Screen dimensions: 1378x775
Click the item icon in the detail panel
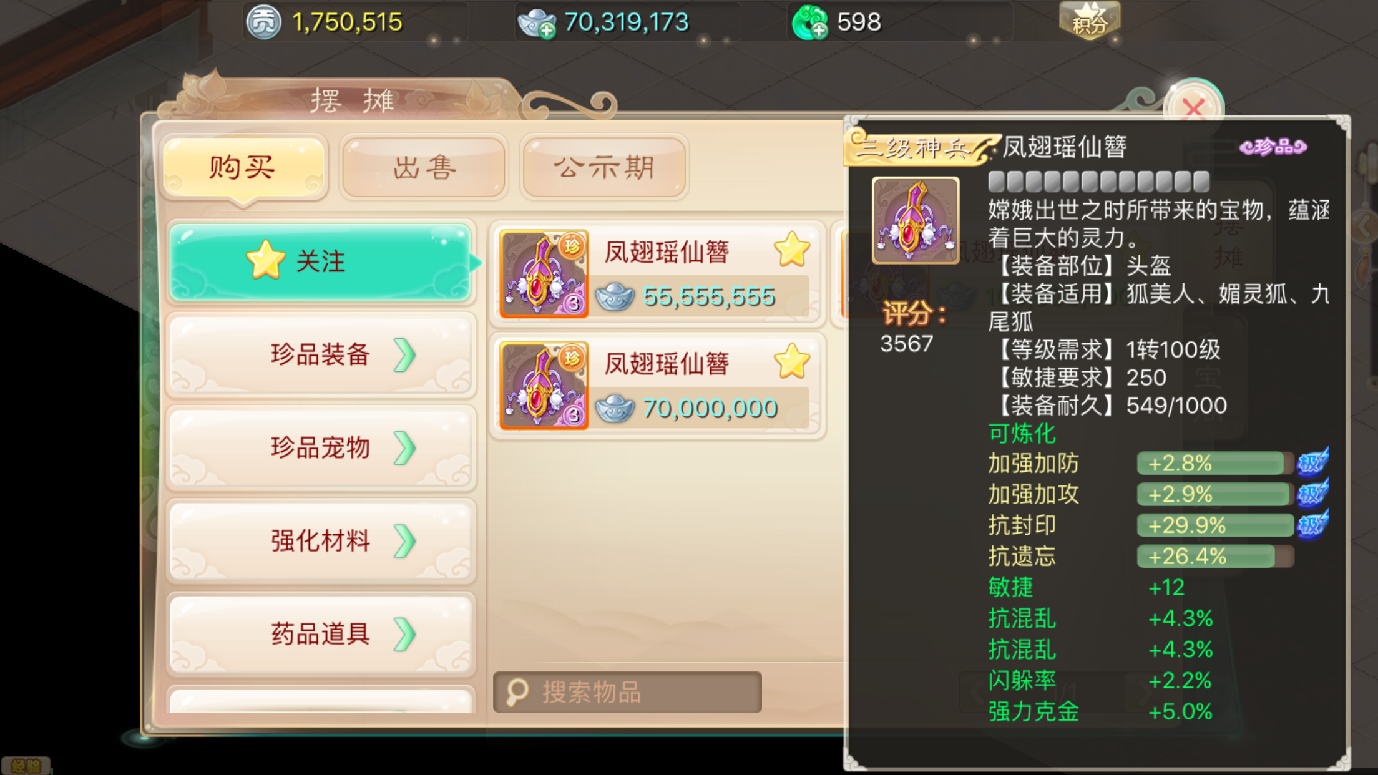tap(915, 220)
